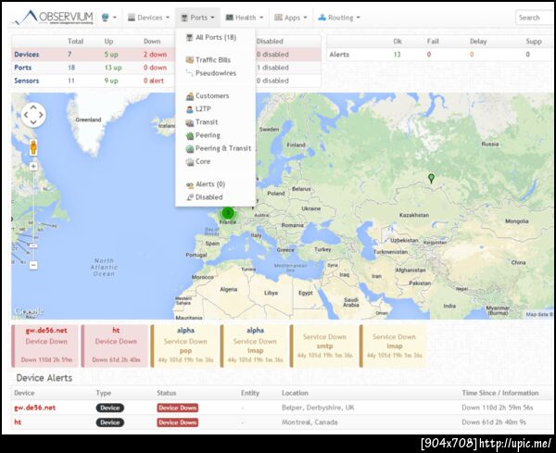This screenshot has width=556, height=453.
Task: Expand the Health dropdown arrow
Action: coord(261,18)
